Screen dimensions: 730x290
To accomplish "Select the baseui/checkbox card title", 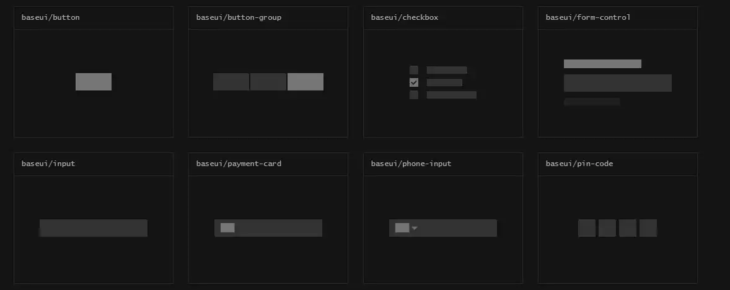I will click(x=405, y=17).
